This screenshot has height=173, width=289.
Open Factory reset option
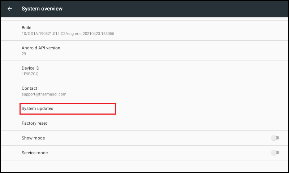coord(144,123)
